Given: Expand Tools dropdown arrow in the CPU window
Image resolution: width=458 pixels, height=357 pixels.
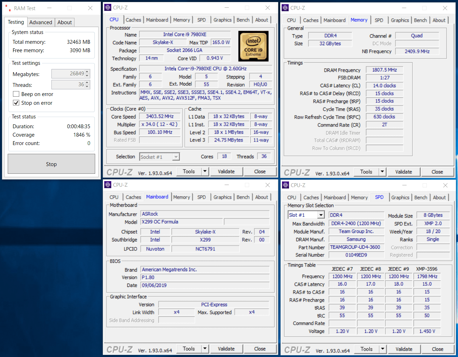Looking at the screenshot, I should pyautogui.click(x=205, y=171).
